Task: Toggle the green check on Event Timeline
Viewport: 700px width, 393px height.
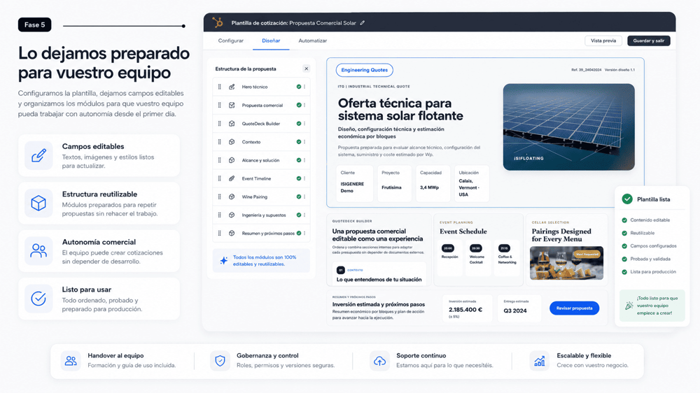Action: tap(299, 178)
